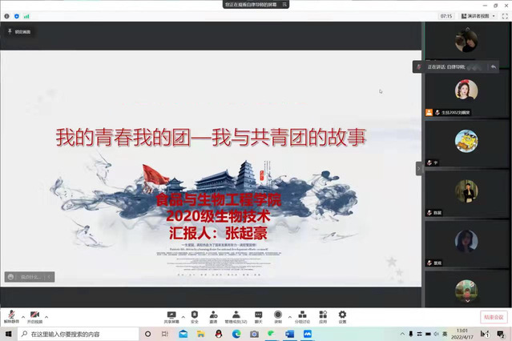Collapse the participant video side panel
The height and width of the screenshot is (341, 512).
click(x=418, y=168)
